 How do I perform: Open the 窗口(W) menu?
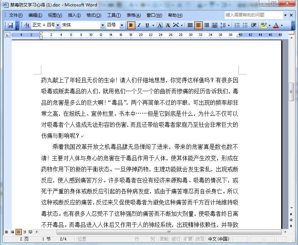click(154, 15)
